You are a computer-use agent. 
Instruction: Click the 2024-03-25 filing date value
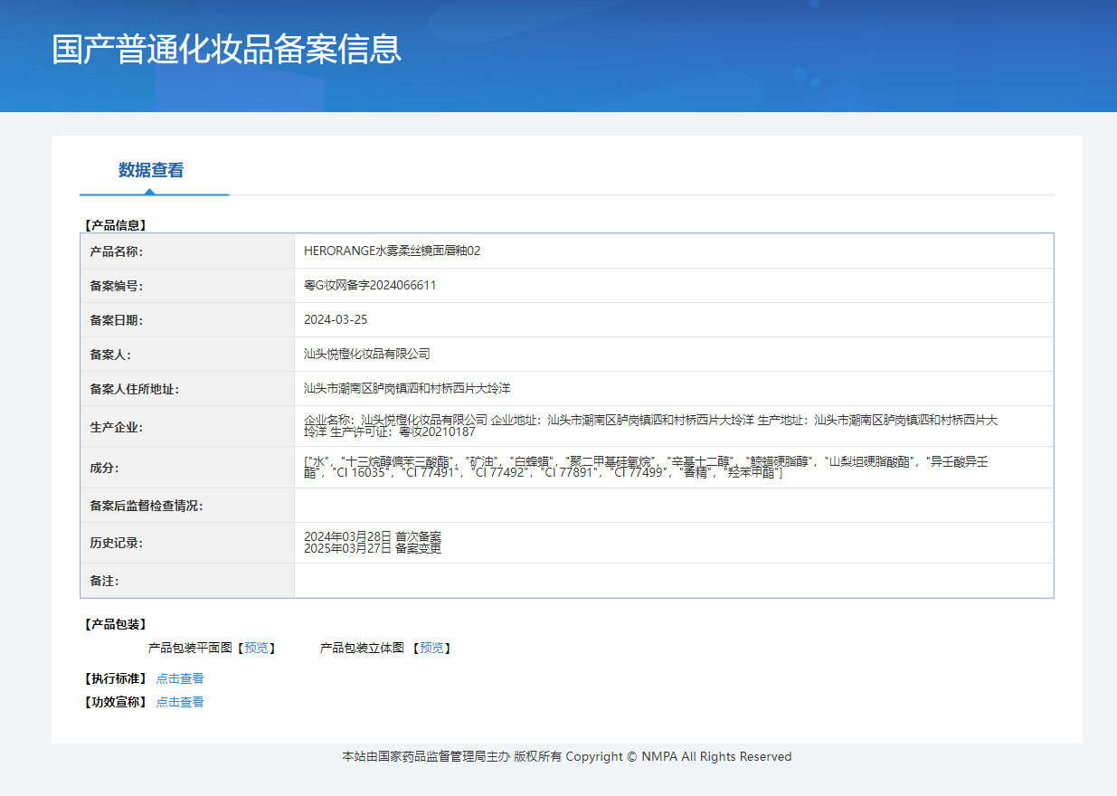(336, 319)
